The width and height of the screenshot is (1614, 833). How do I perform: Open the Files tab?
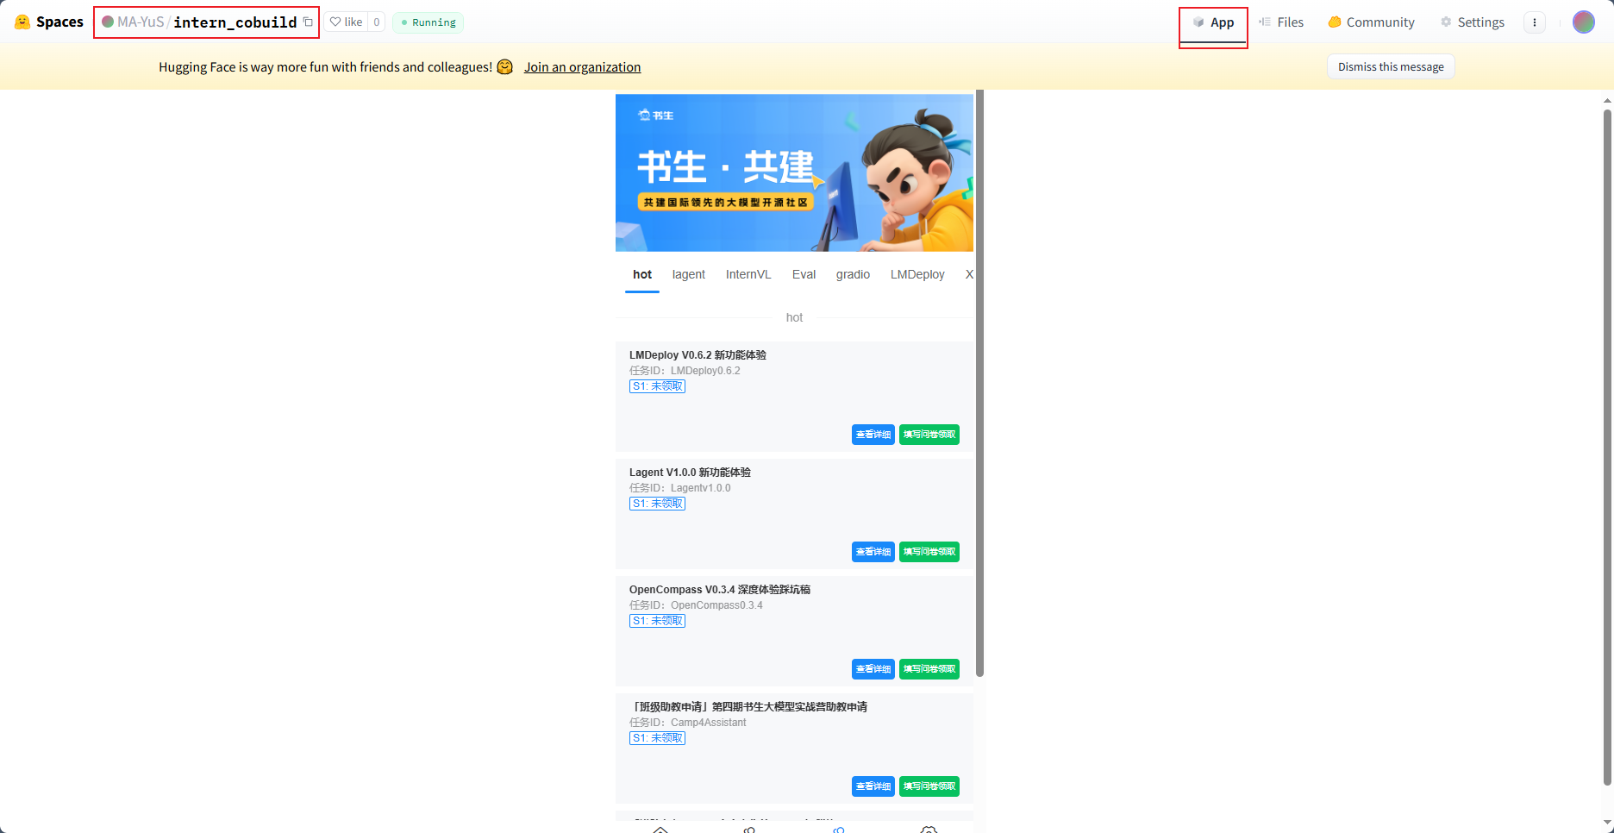[1281, 22]
